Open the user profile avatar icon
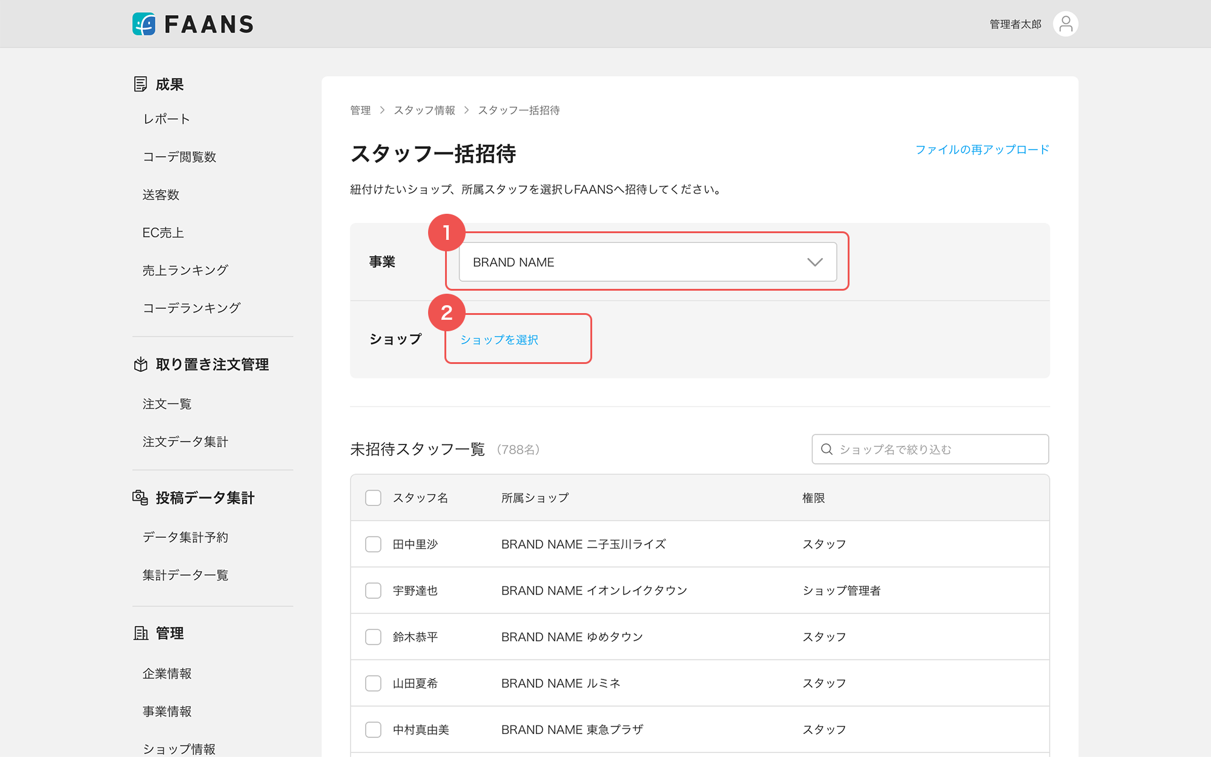Screen dimensions: 1211x757 (1065, 24)
